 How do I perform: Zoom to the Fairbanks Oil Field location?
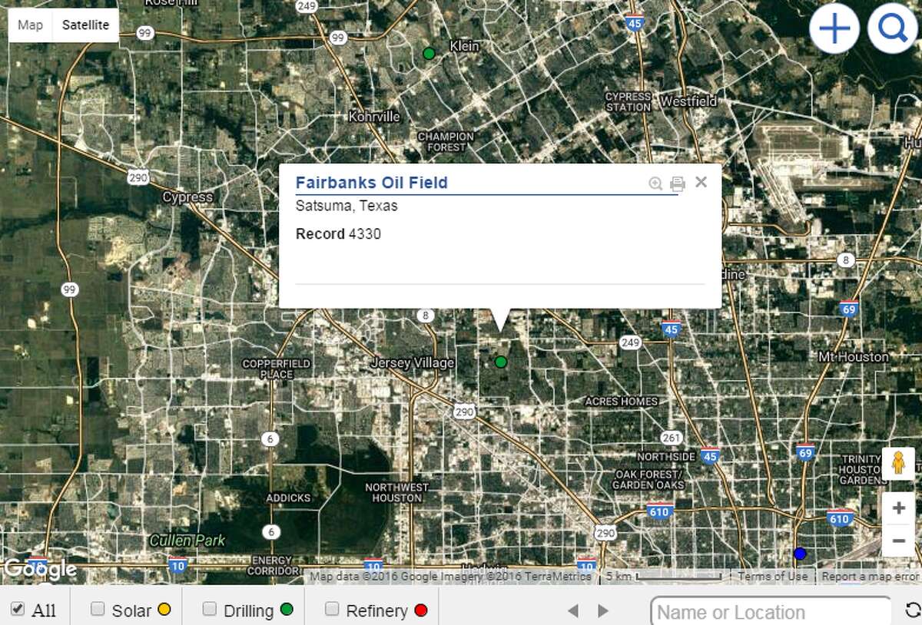click(x=655, y=183)
